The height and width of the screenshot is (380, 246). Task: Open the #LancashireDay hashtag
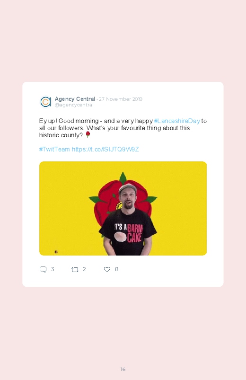coord(177,121)
